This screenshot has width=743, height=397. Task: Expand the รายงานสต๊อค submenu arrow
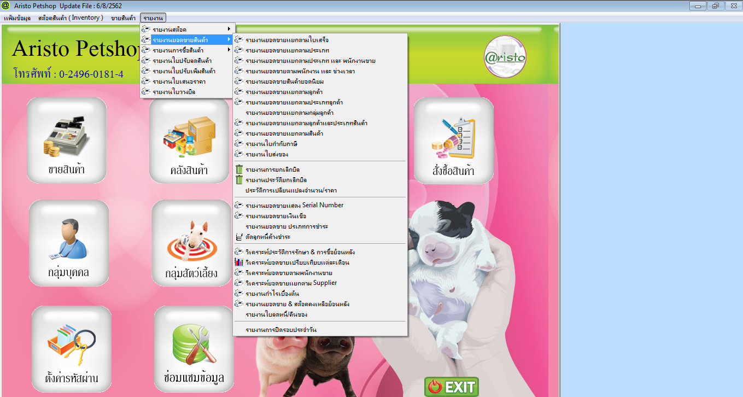click(229, 29)
